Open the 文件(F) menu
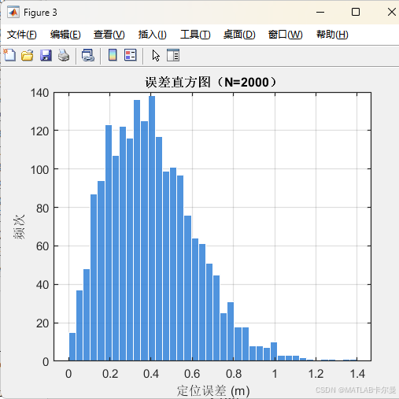The height and width of the screenshot is (399, 399). (22, 35)
